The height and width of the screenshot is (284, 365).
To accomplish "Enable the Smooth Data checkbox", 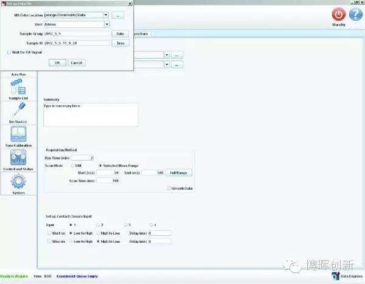I will (x=169, y=189).
